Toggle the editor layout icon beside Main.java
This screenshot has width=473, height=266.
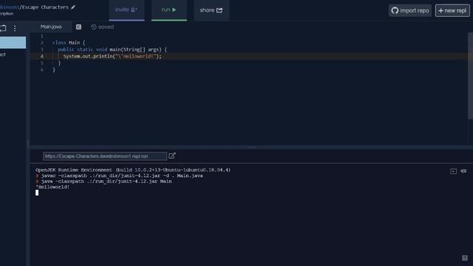pyautogui.click(x=78, y=27)
